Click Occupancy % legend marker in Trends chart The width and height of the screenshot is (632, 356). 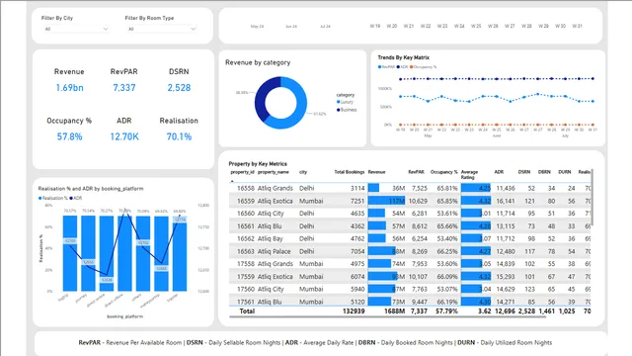click(x=412, y=67)
